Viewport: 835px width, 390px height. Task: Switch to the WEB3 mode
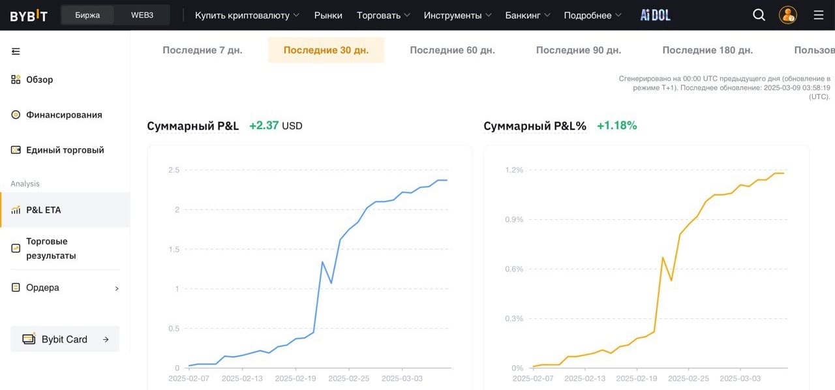(x=142, y=15)
